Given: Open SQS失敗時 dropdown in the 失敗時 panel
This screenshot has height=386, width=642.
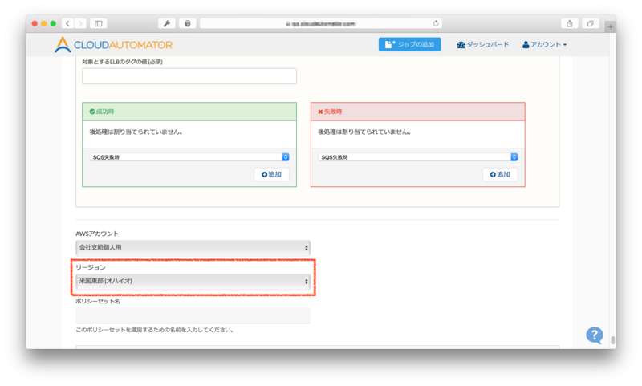Looking at the screenshot, I should (417, 157).
